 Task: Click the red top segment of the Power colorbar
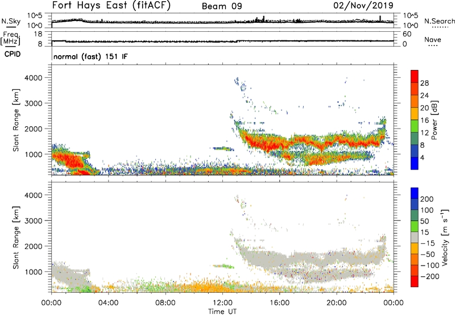415,77
